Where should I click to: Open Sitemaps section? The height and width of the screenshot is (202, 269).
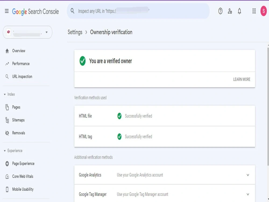coord(18,120)
